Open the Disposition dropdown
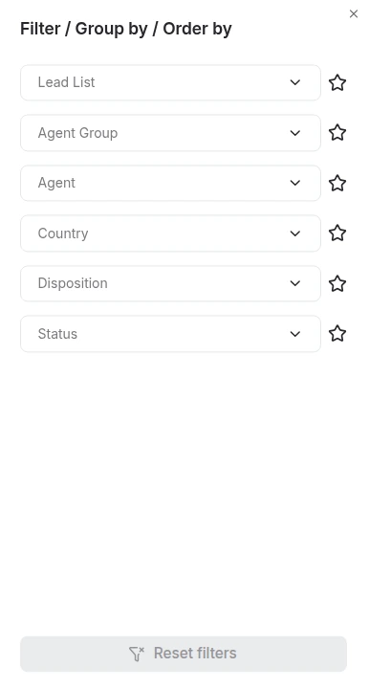The image size is (369, 689). click(170, 283)
